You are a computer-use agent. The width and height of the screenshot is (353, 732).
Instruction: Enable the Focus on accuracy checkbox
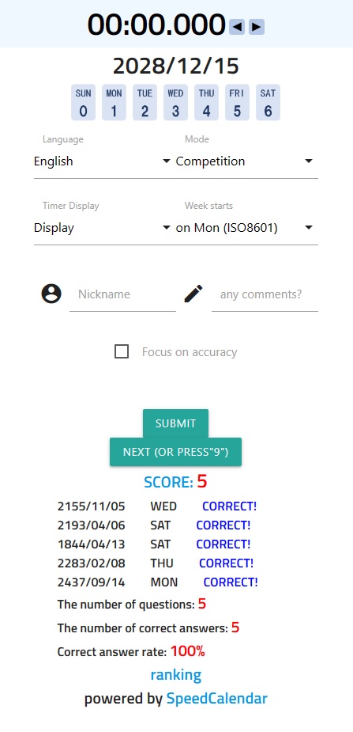coord(122,351)
